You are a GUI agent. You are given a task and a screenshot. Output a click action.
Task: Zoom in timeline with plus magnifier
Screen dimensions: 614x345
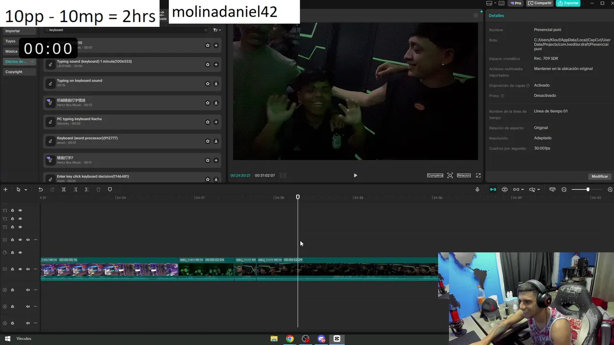pos(610,189)
